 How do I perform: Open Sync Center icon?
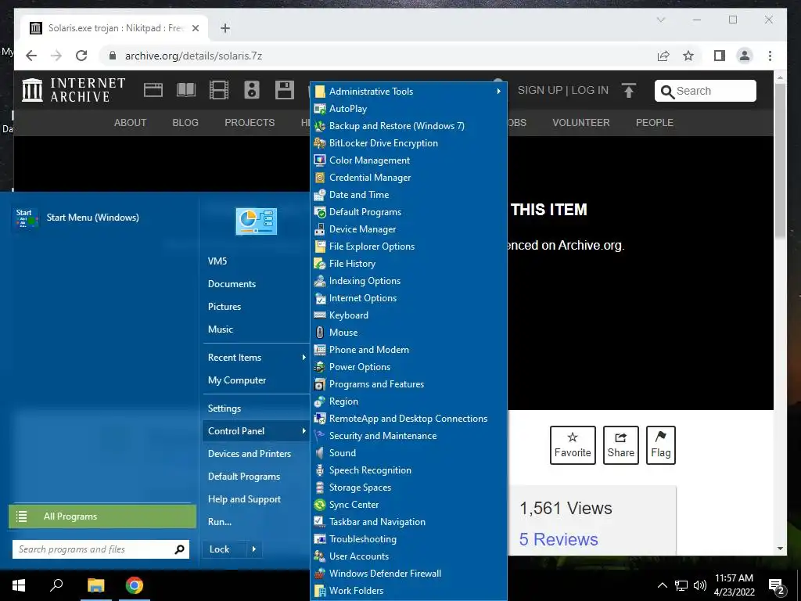click(x=320, y=505)
